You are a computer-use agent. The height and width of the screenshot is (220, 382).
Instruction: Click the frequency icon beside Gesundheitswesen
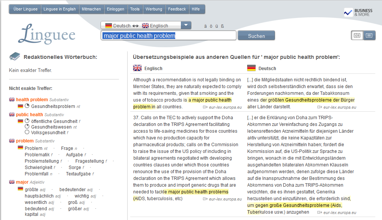coord(27,127)
